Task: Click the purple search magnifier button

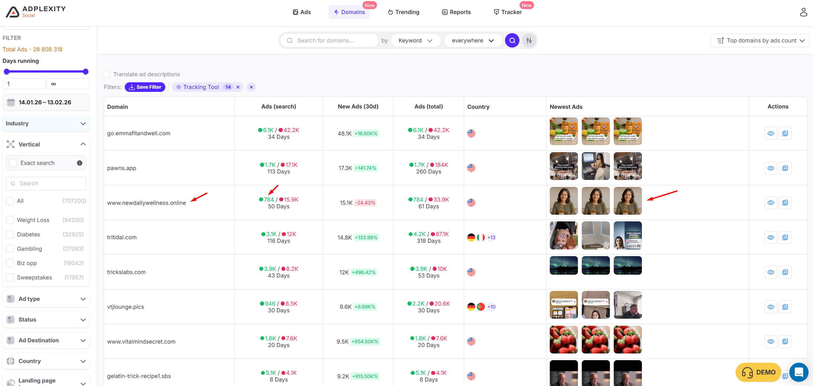Action: 512,41
